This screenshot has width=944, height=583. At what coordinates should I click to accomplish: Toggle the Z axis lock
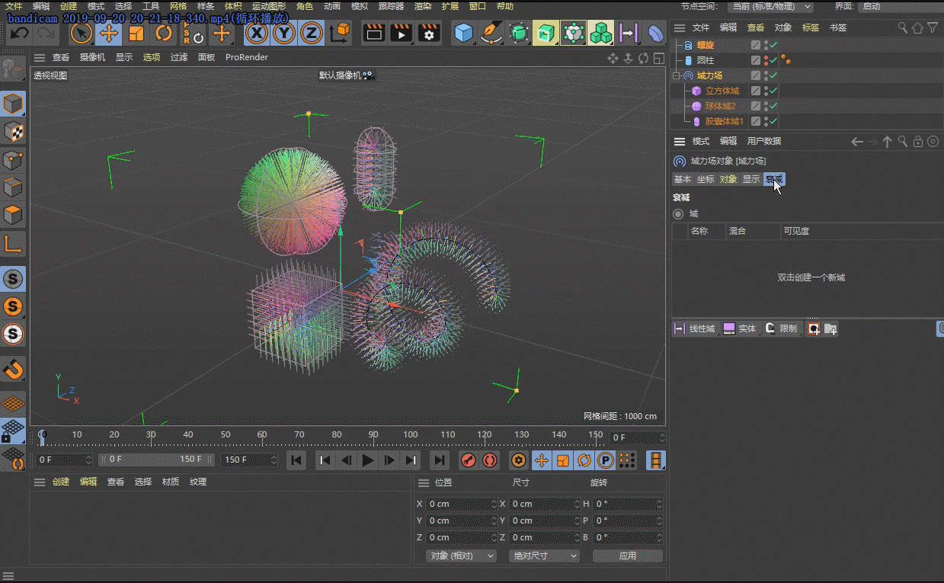[311, 34]
